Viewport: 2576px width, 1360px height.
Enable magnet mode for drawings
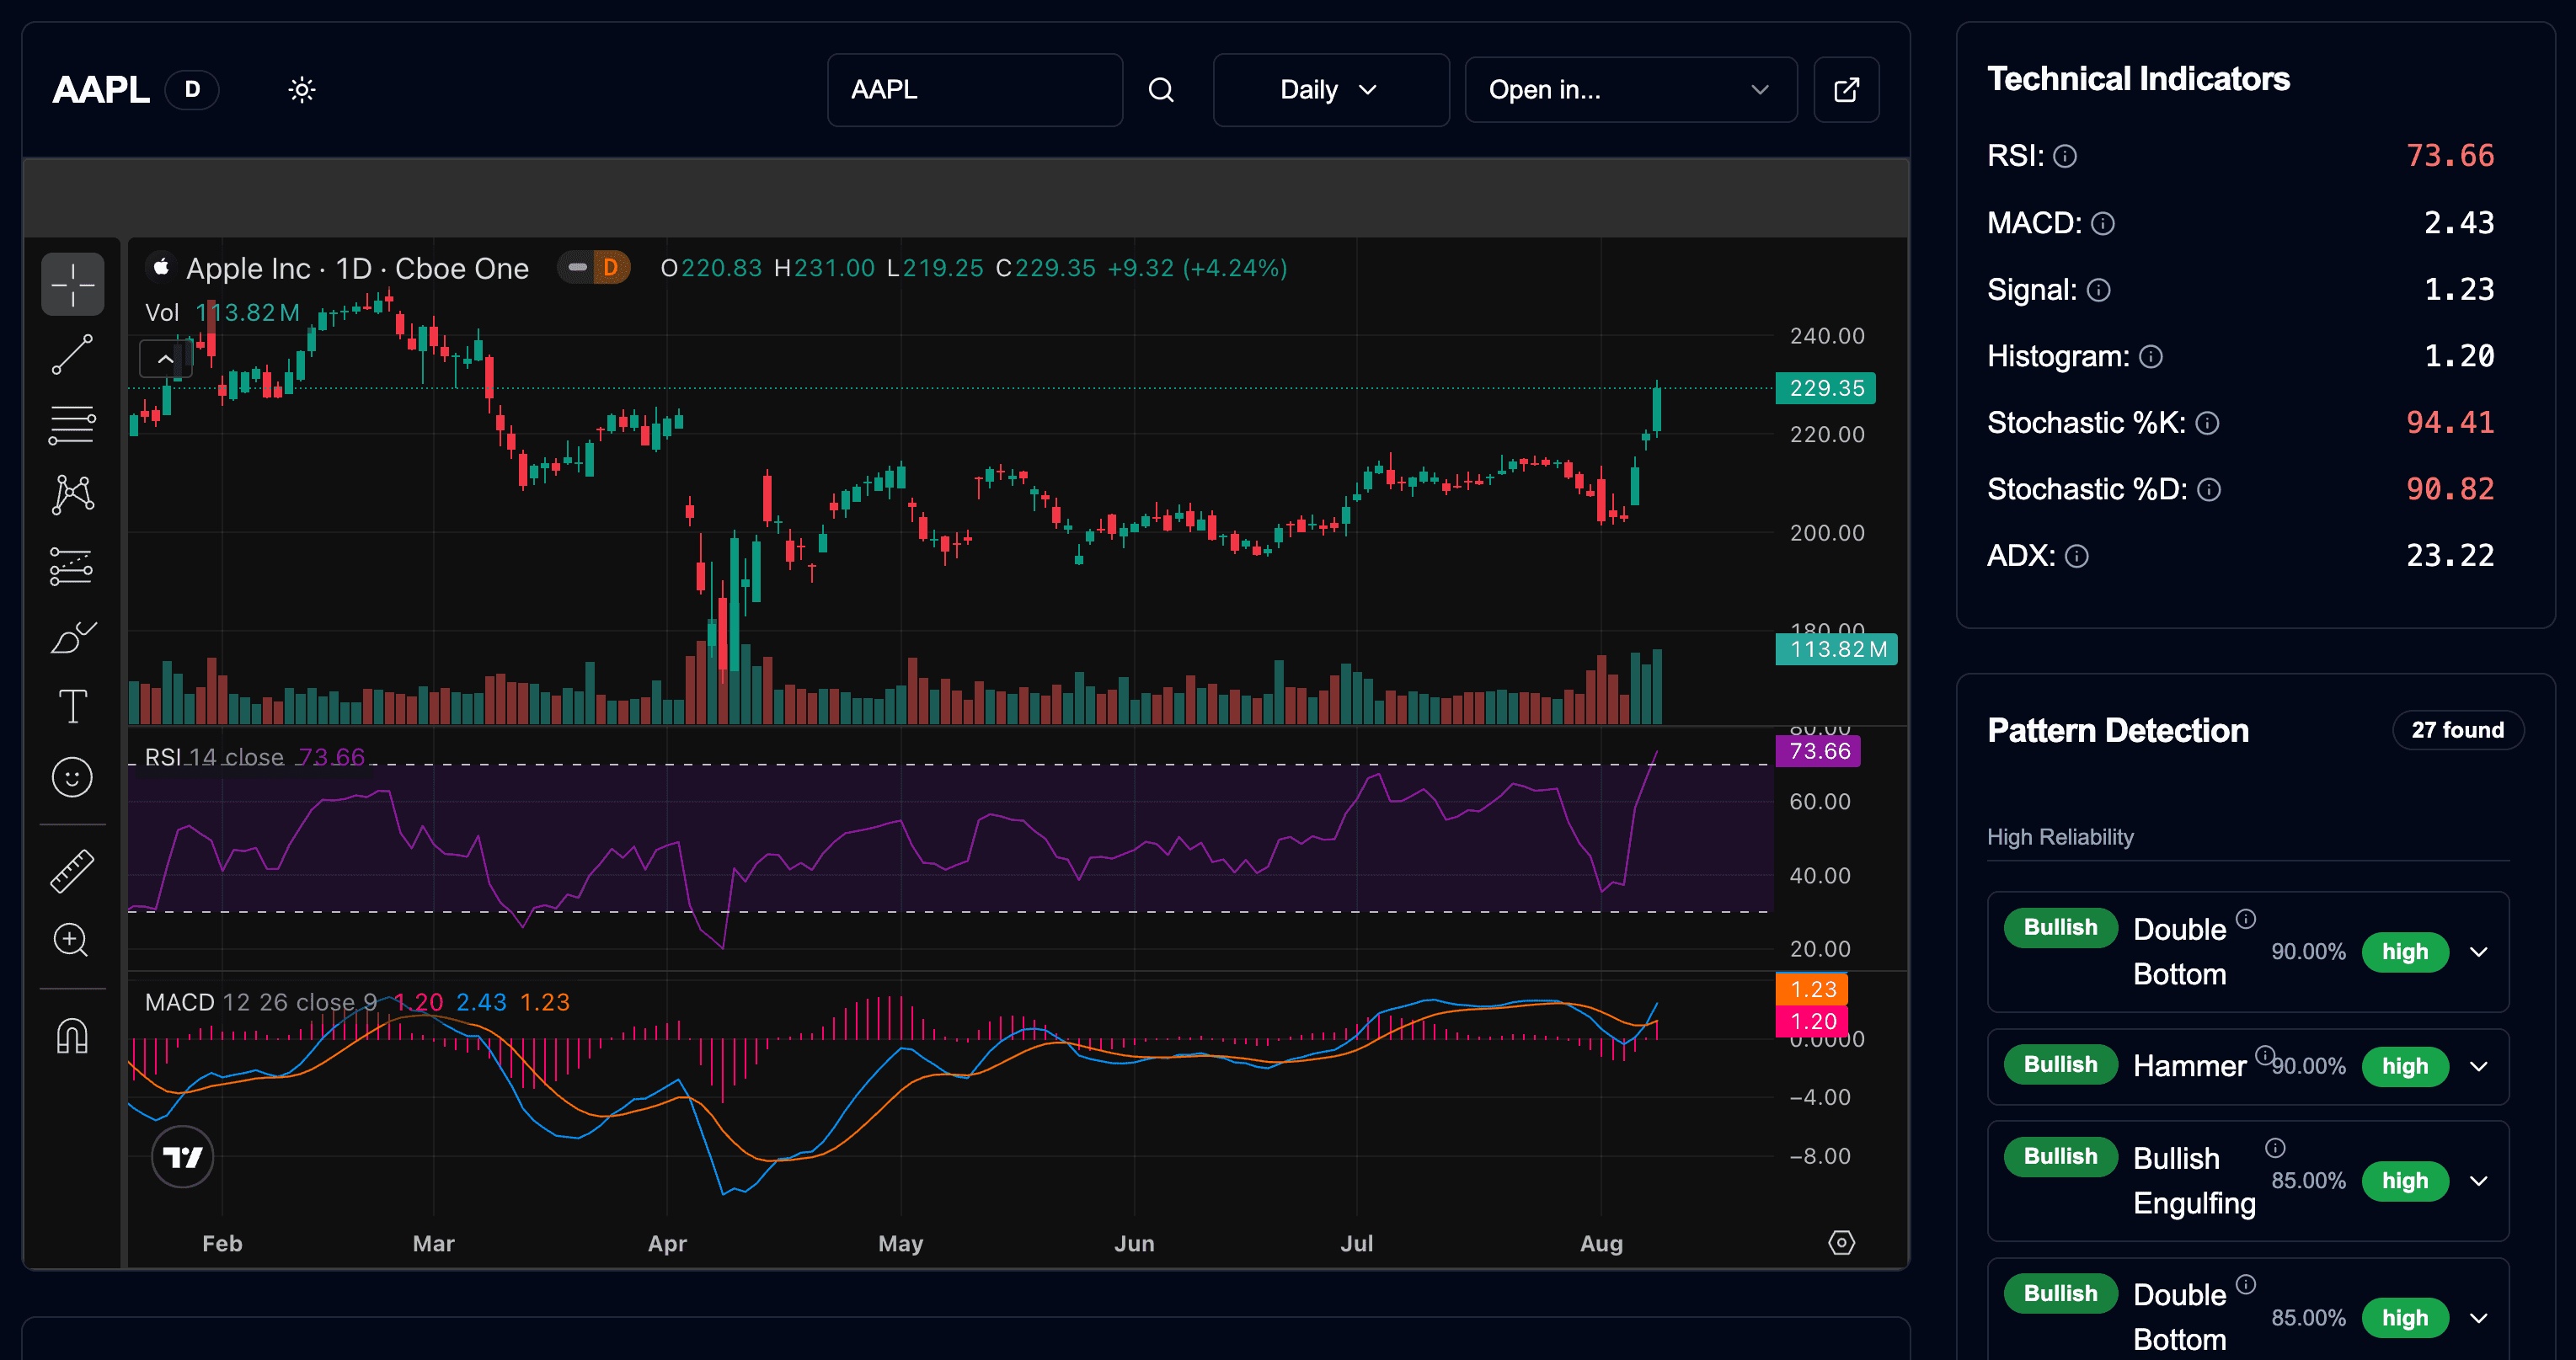click(x=72, y=1037)
